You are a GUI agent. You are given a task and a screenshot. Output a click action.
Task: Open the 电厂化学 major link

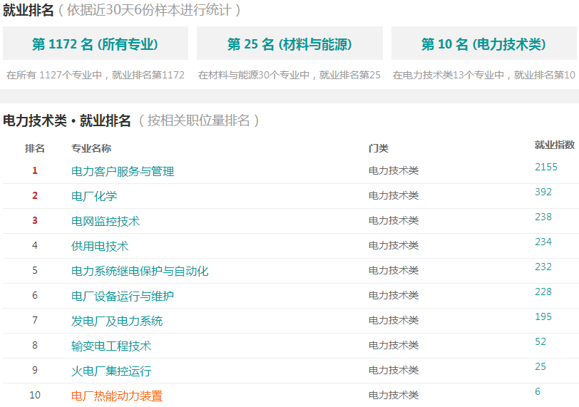pos(94,196)
